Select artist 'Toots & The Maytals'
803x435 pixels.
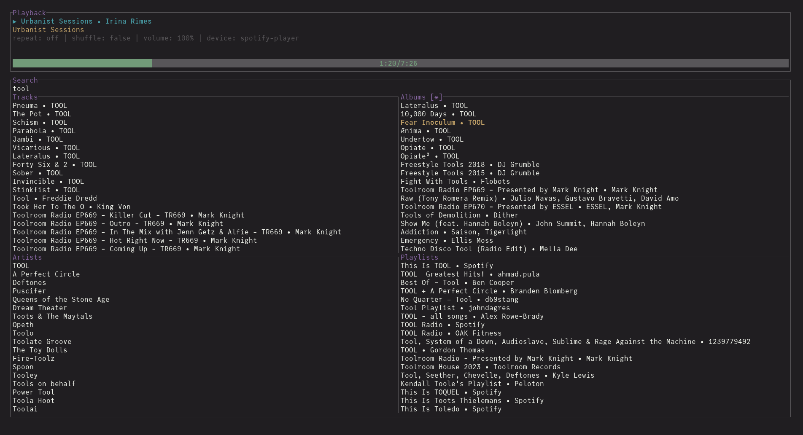pos(52,316)
